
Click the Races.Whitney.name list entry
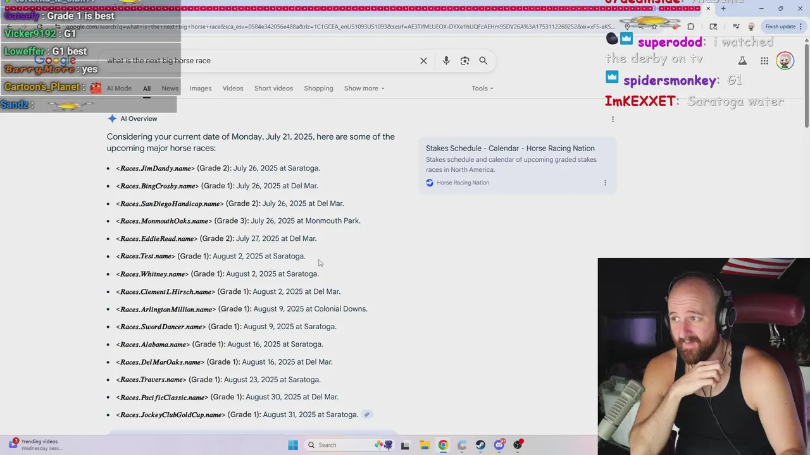217,274
